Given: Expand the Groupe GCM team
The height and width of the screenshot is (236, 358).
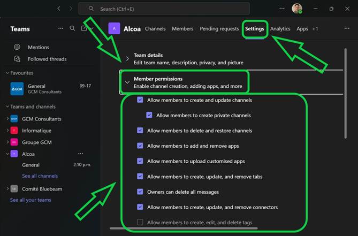Looking at the screenshot, I should (7, 142).
